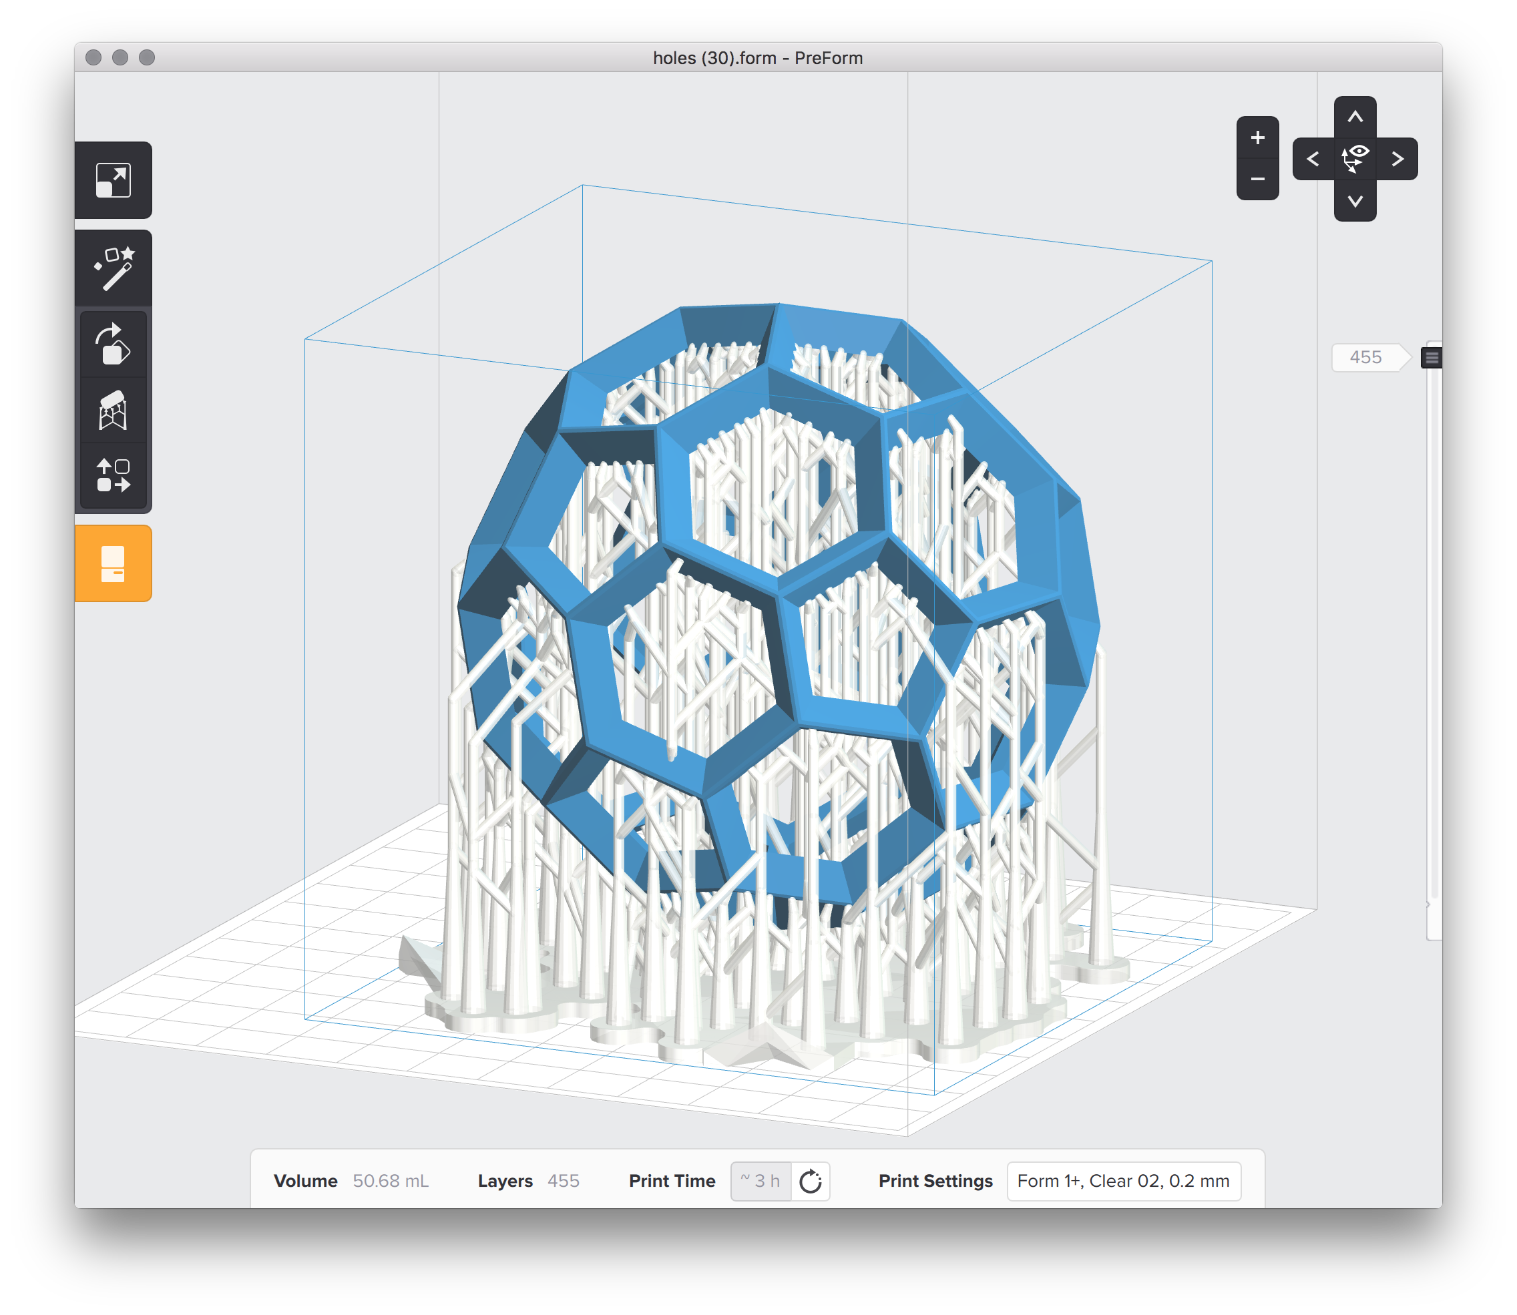Rotate the view using the right arrow
Screen dimensions: 1517x1315
pos(1397,158)
